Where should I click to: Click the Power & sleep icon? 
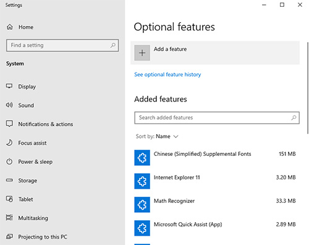pos(9,161)
